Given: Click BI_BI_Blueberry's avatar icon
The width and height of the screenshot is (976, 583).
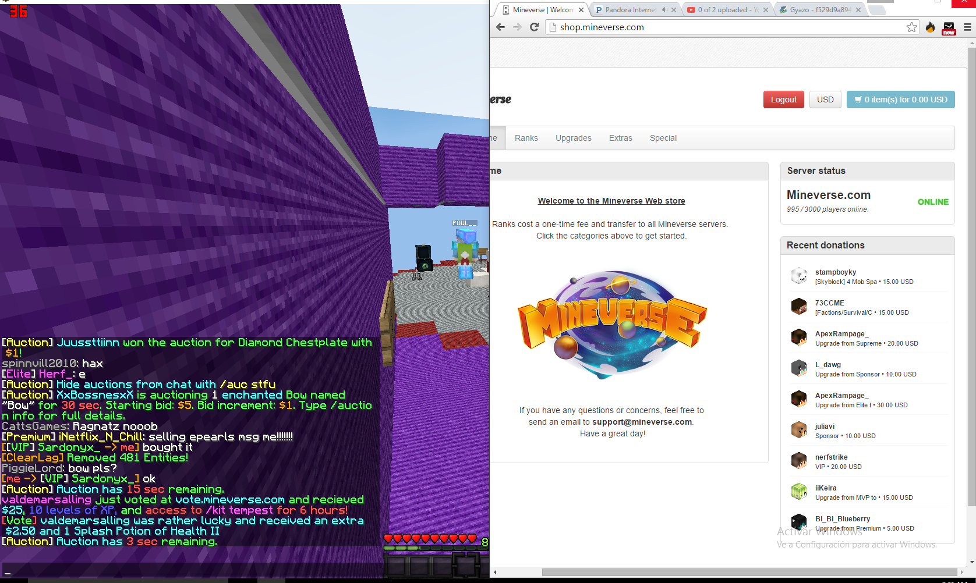Looking at the screenshot, I should [x=799, y=522].
